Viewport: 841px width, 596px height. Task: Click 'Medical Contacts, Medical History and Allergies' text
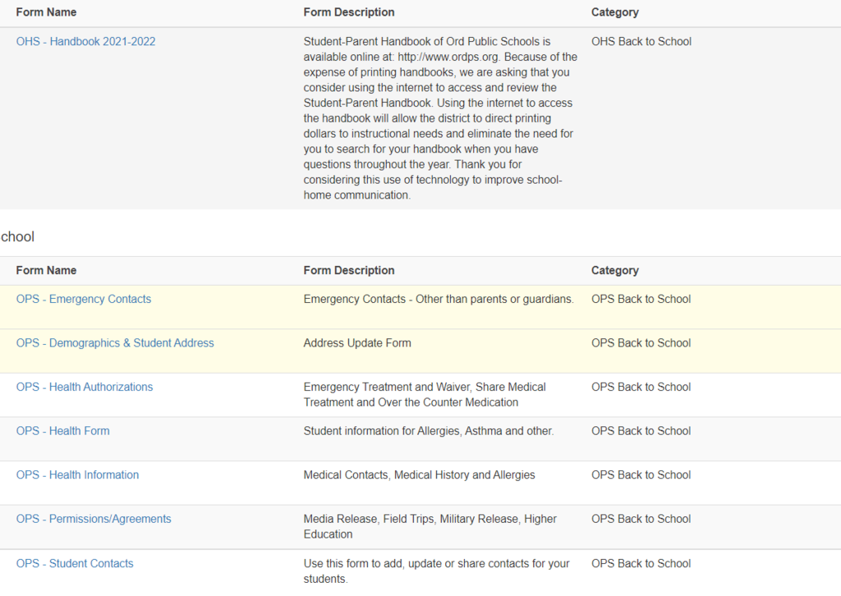pos(419,475)
